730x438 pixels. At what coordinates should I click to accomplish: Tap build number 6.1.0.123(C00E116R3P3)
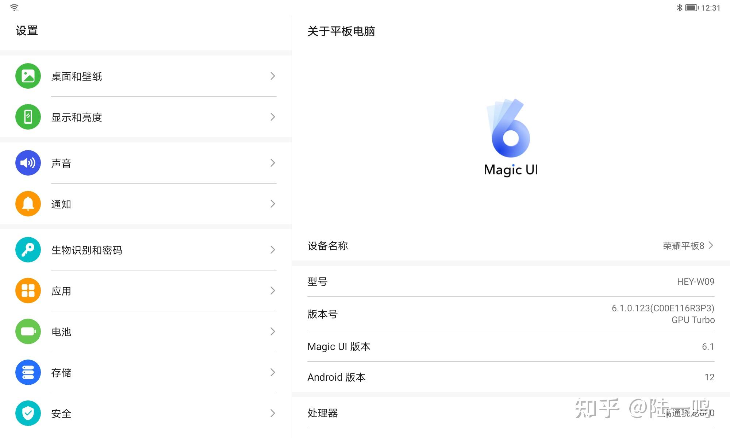click(663, 308)
